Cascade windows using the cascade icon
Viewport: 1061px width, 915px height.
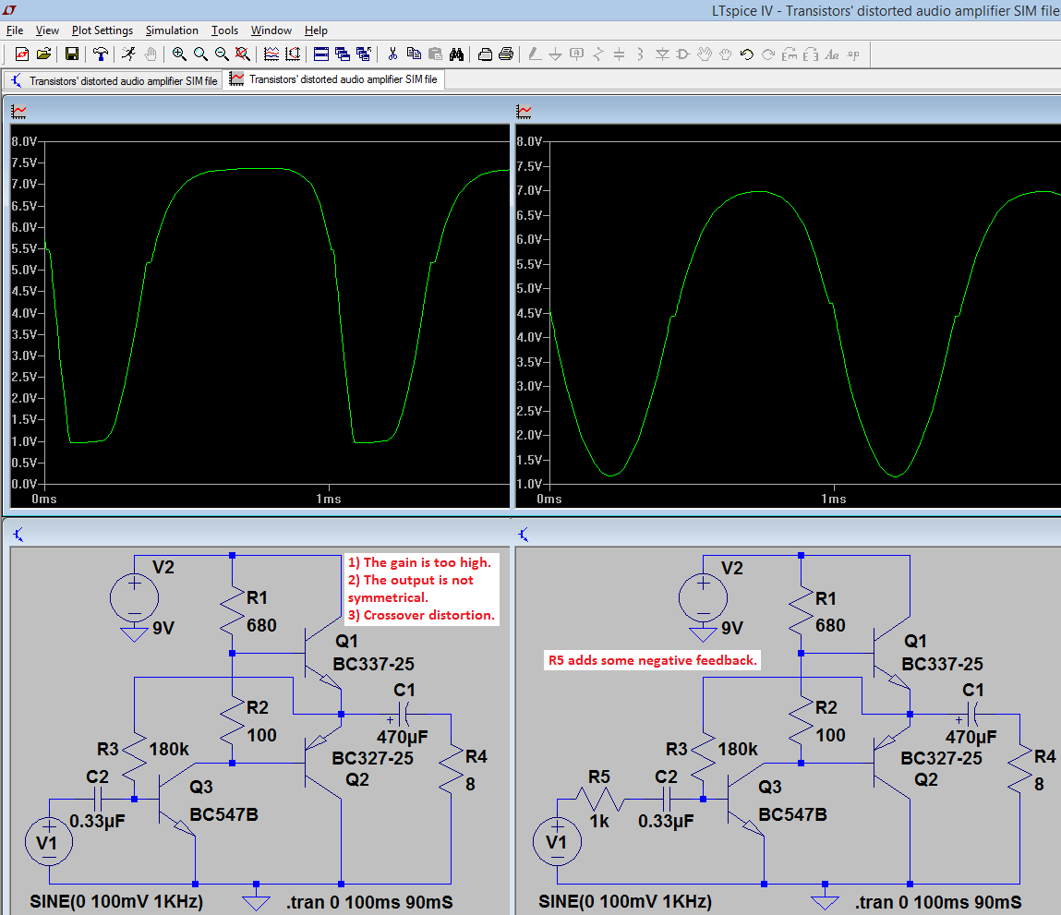click(343, 54)
